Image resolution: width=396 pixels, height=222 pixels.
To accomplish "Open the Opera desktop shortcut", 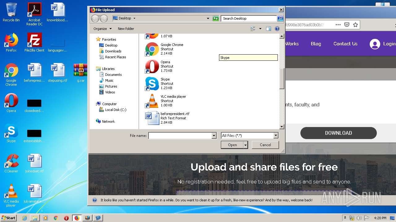I will tap(11, 103).
